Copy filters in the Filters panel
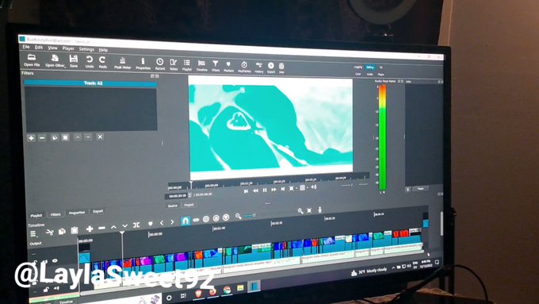The width and height of the screenshot is (539, 304). [x=55, y=137]
